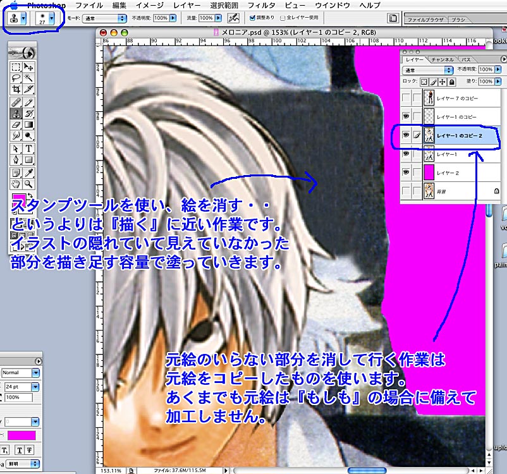Select the Eraser tool
This screenshot has width=507, height=474.
[16, 125]
